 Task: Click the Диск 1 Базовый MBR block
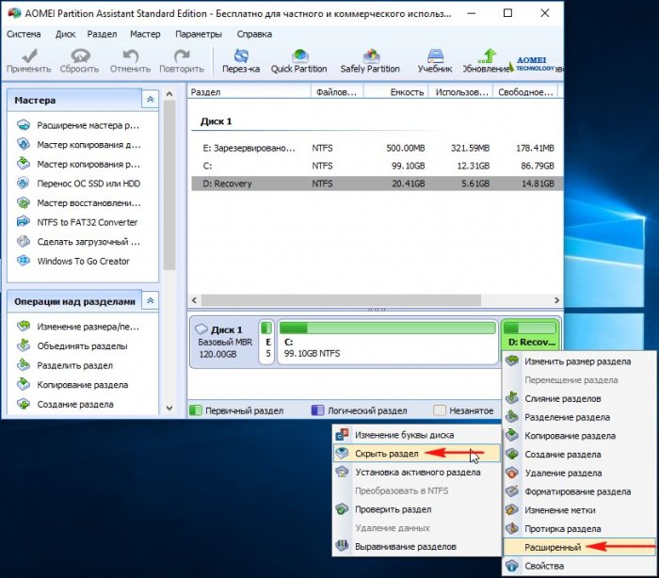[x=224, y=342]
